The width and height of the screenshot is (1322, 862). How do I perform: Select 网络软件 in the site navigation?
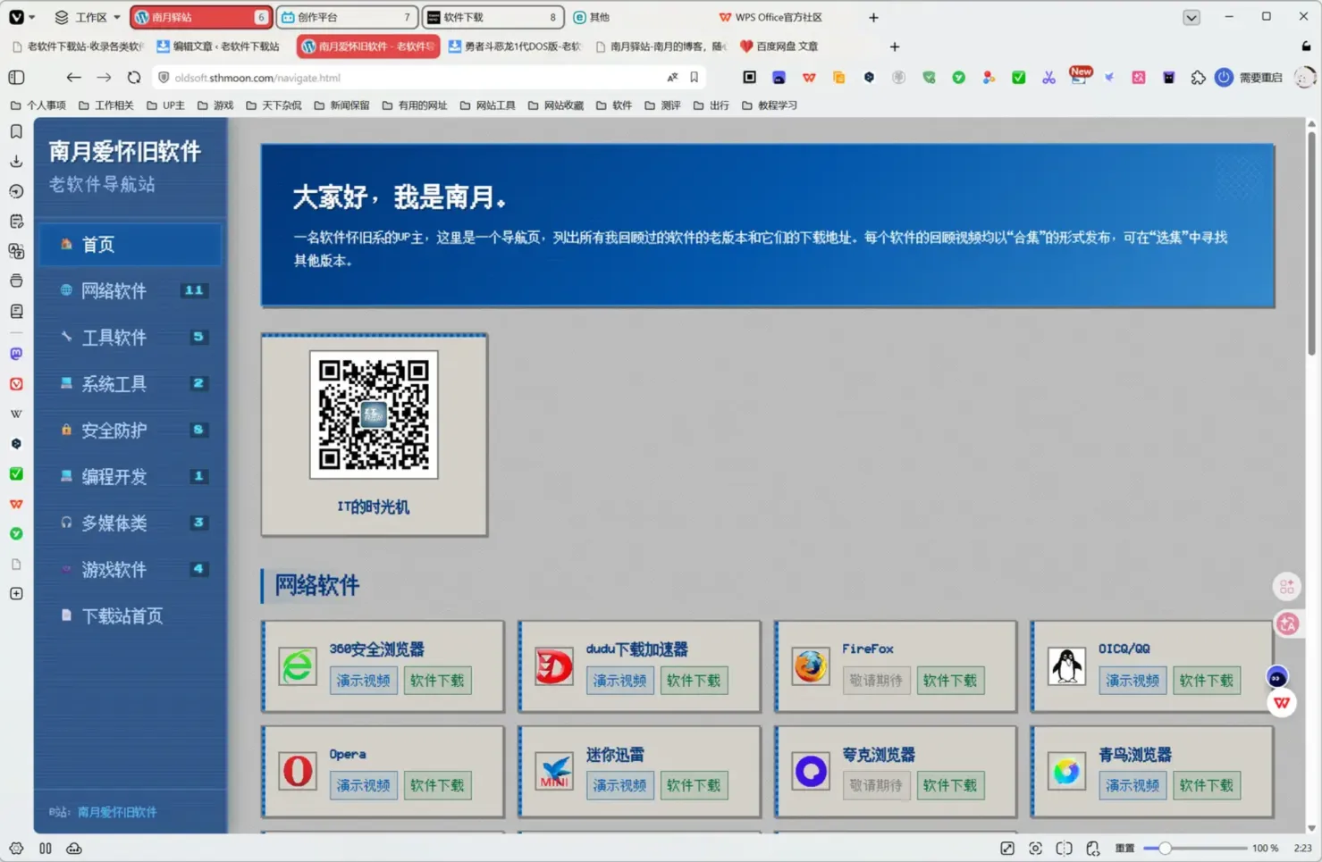click(x=131, y=290)
